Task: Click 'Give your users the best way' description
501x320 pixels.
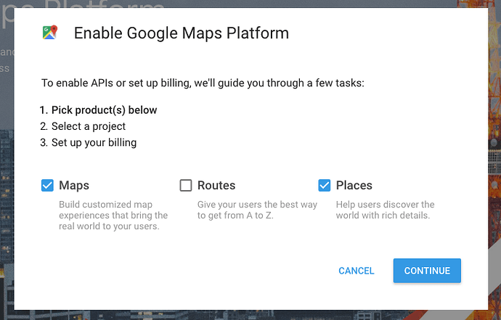Action: [x=257, y=210]
